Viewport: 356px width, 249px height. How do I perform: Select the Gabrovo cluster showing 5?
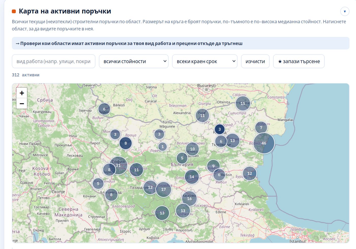point(182,158)
